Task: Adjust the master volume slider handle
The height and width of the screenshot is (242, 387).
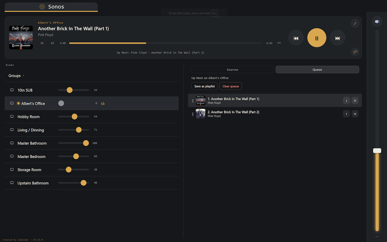Action: click(377, 151)
